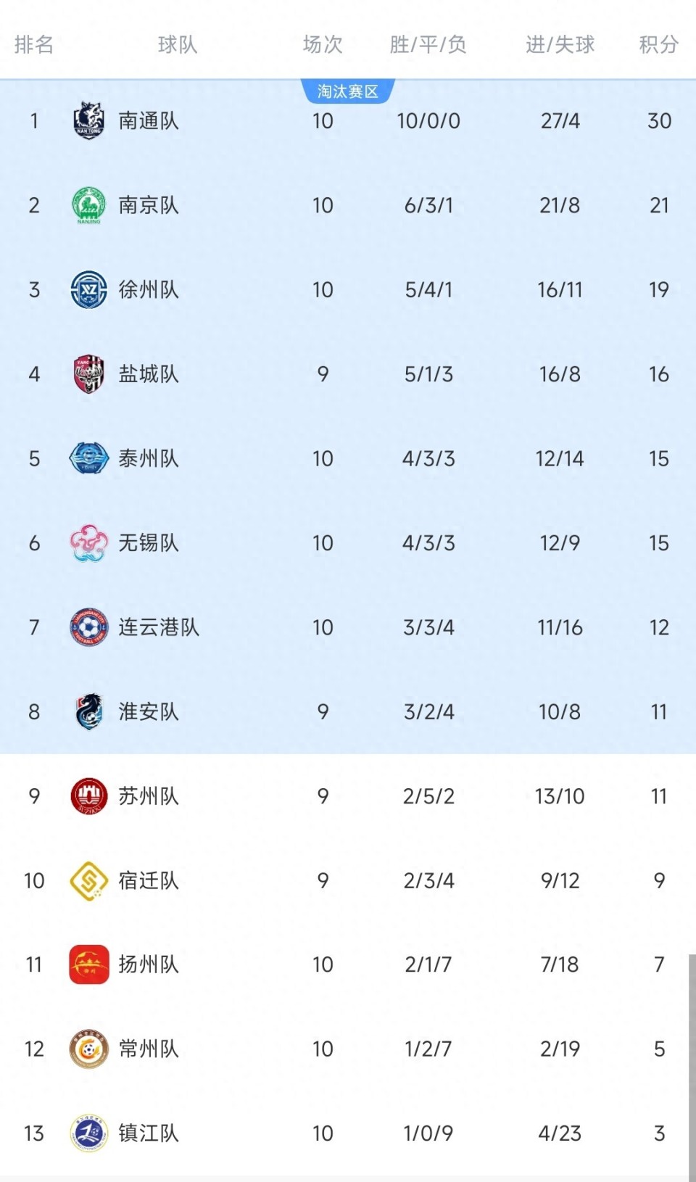Click the Huai'an team dragon logo

point(89,711)
